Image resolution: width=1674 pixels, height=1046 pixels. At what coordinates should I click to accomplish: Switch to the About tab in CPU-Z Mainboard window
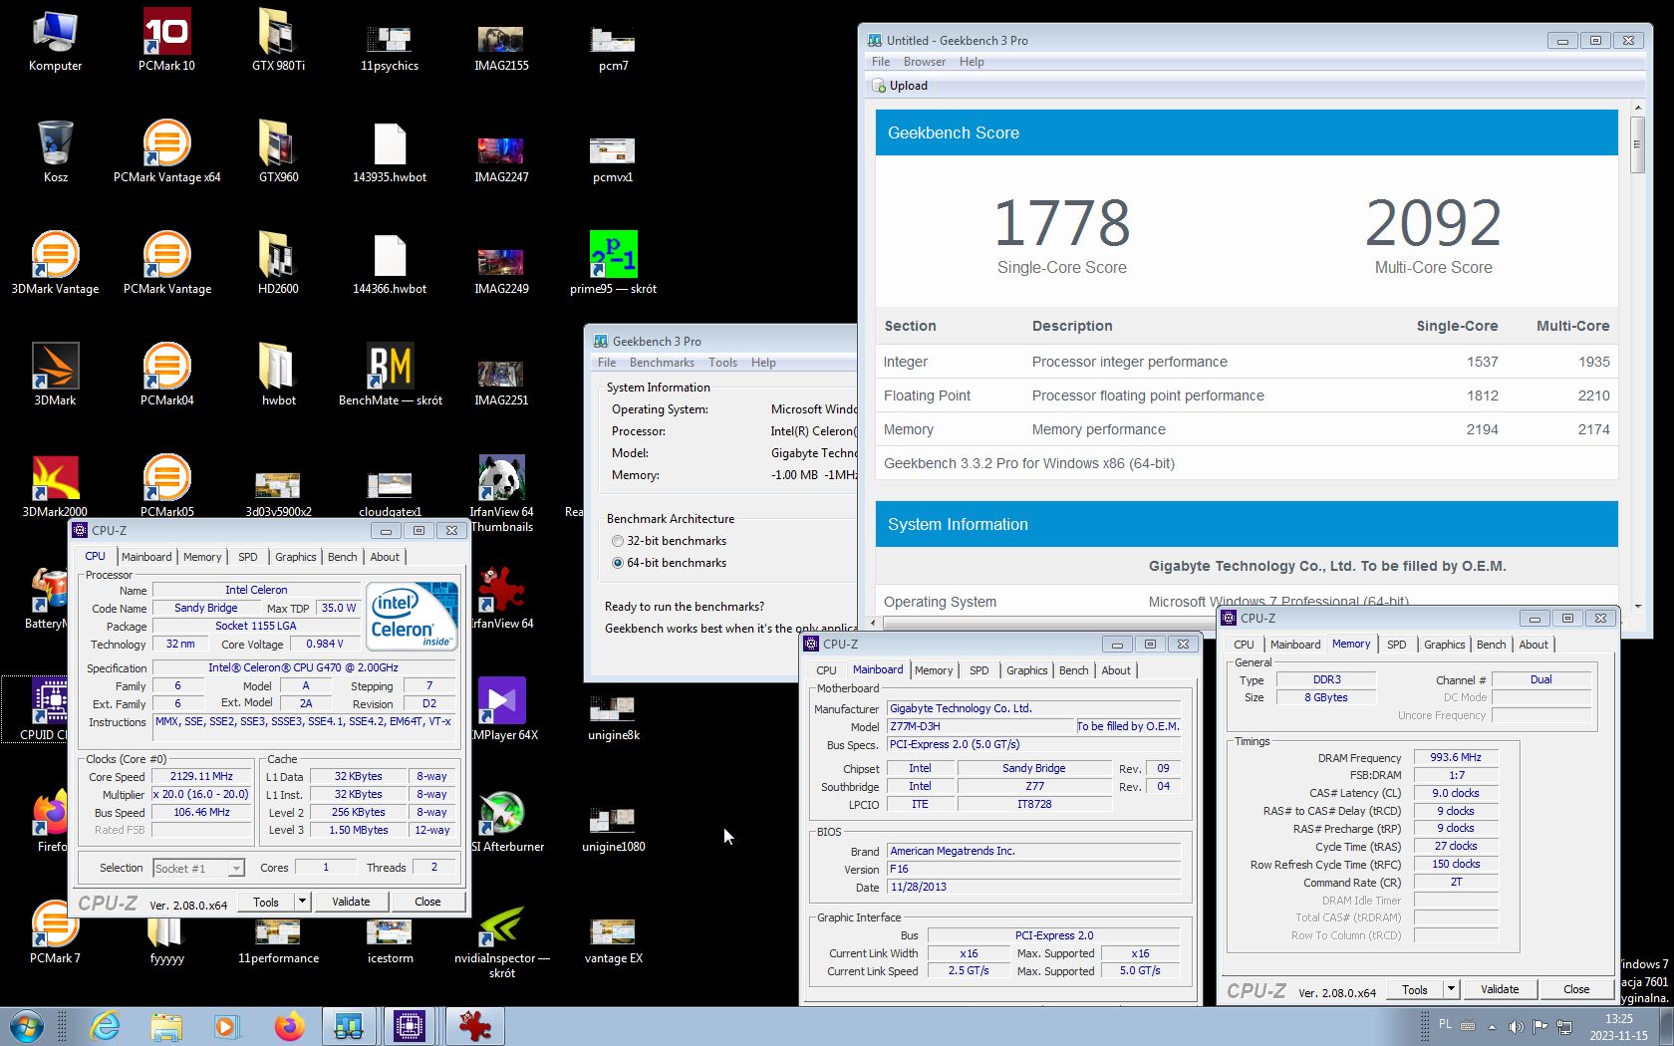1116,670
